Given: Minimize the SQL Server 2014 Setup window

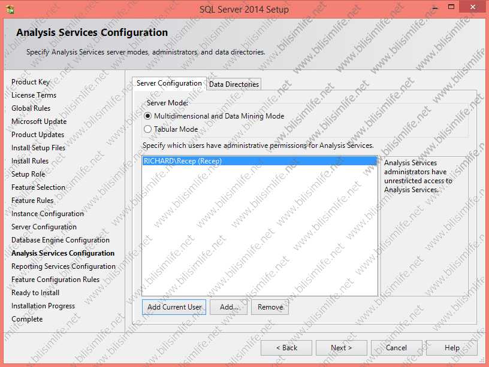Looking at the screenshot, I should pyautogui.click(x=435, y=7).
